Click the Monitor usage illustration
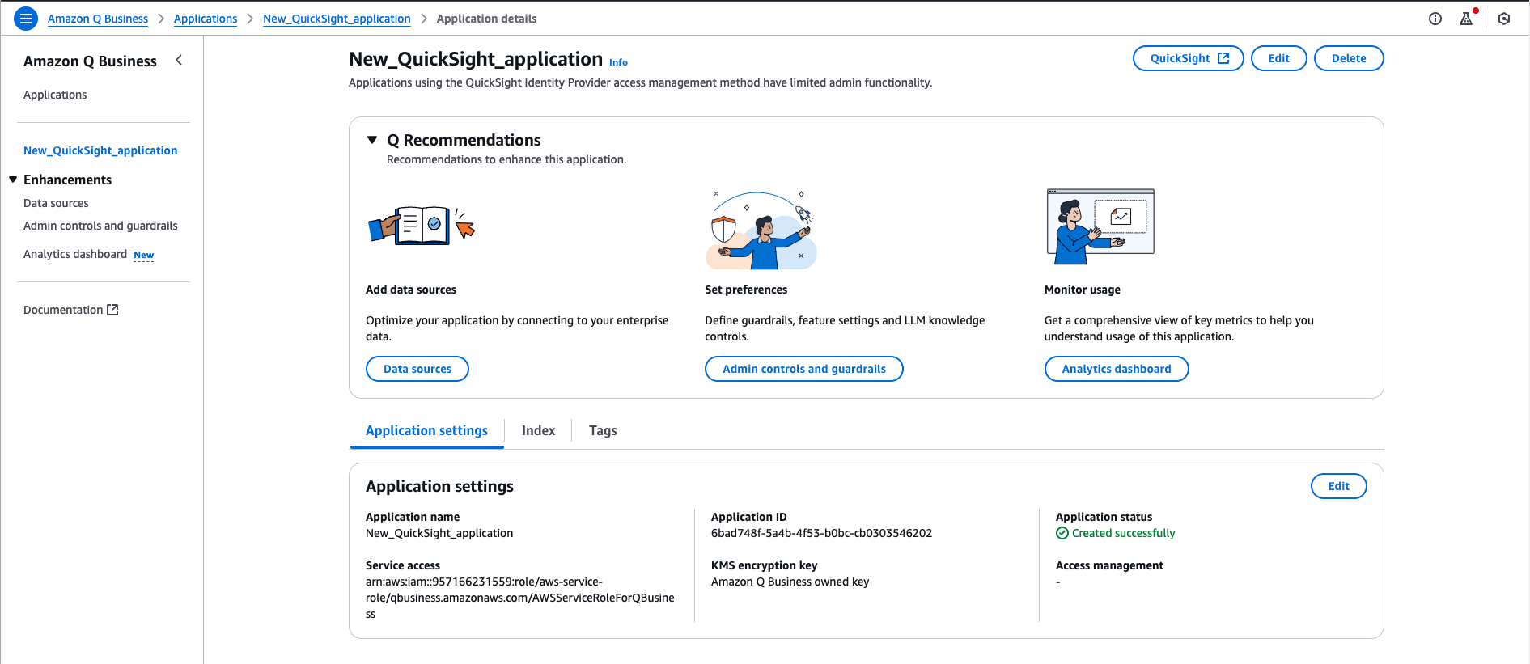The width and height of the screenshot is (1530, 664). [1100, 226]
